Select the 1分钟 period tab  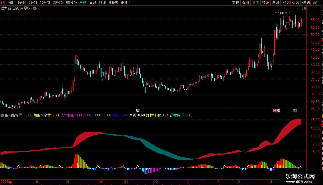pyautogui.click(x=22, y=3)
